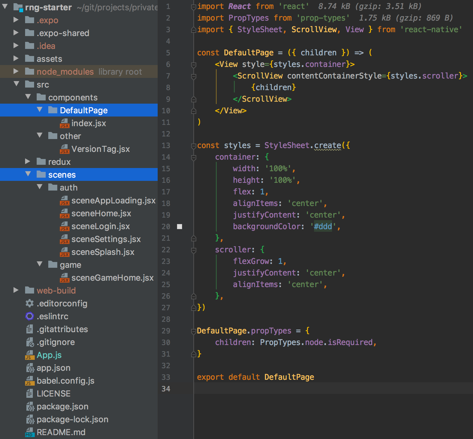The height and width of the screenshot is (439, 473).
Task: Click the JS icon beside App.js
Action: click(x=29, y=355)
